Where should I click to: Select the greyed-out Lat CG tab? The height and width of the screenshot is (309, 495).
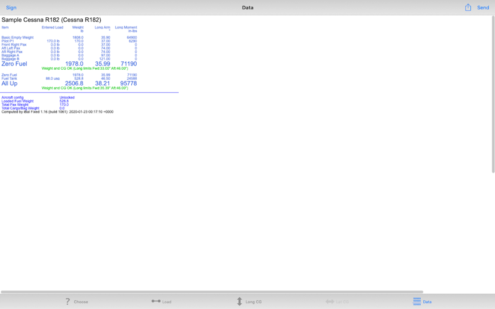tap(337, 302)
